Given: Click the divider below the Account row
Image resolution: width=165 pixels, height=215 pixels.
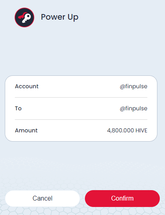Looking at the screenshot, I should (81, 97).
